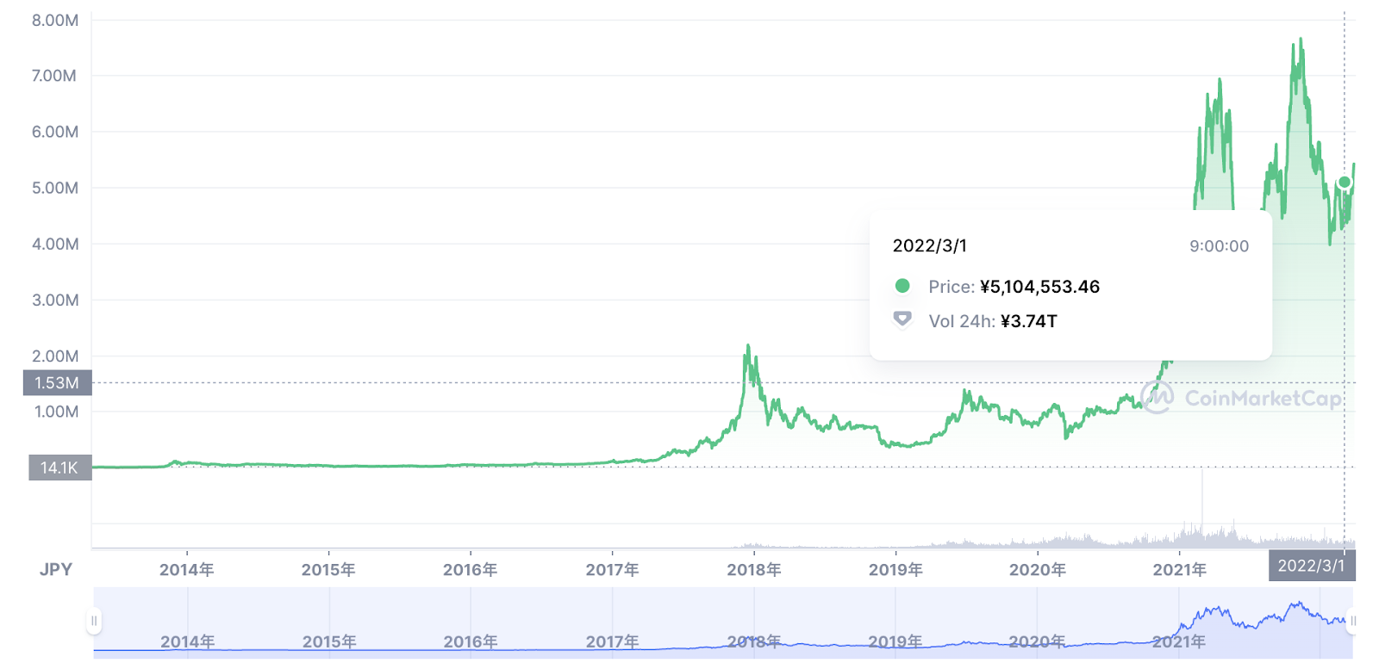Click the tooltip time 9:00:00
The width and height of the screenshot is (1379, 669).
1219,246
